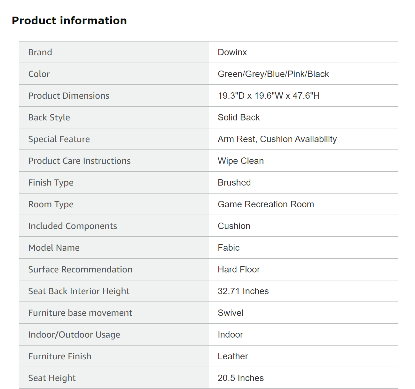Click the Product information heading
415x389 pixels.
pyautogui.click(x=69, y=21)
